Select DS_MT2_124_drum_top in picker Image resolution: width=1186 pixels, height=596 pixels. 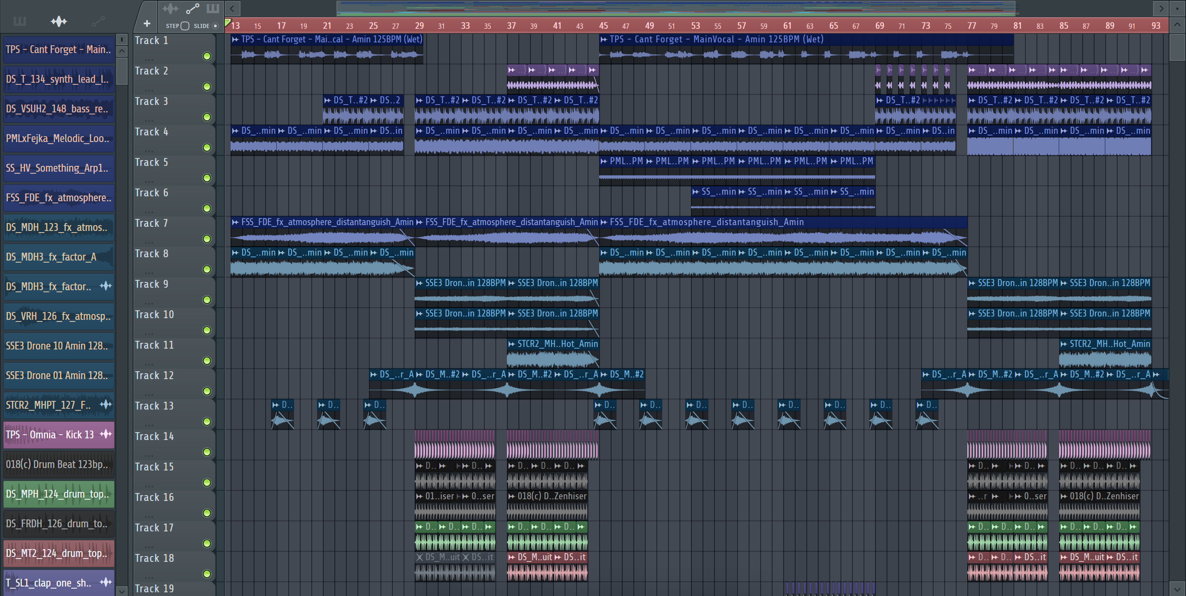pos(58,553)
